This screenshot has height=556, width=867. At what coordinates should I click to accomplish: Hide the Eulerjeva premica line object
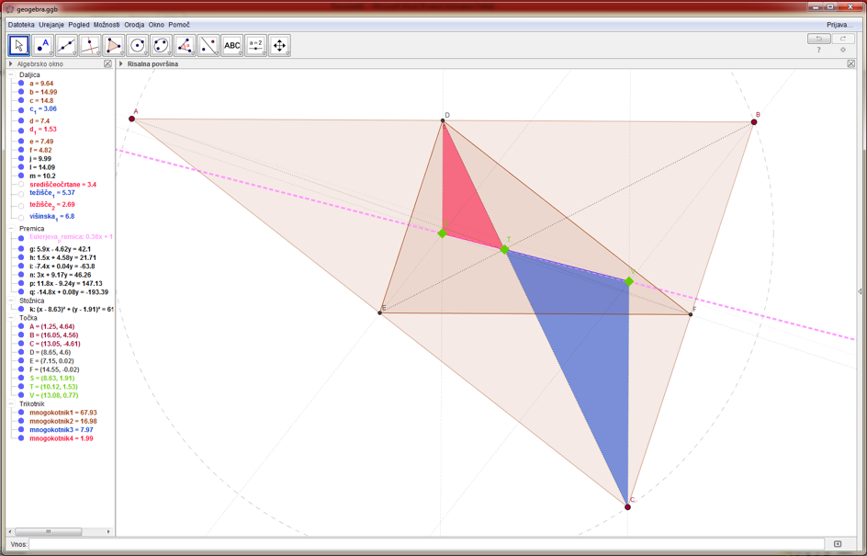click(21, 238)
